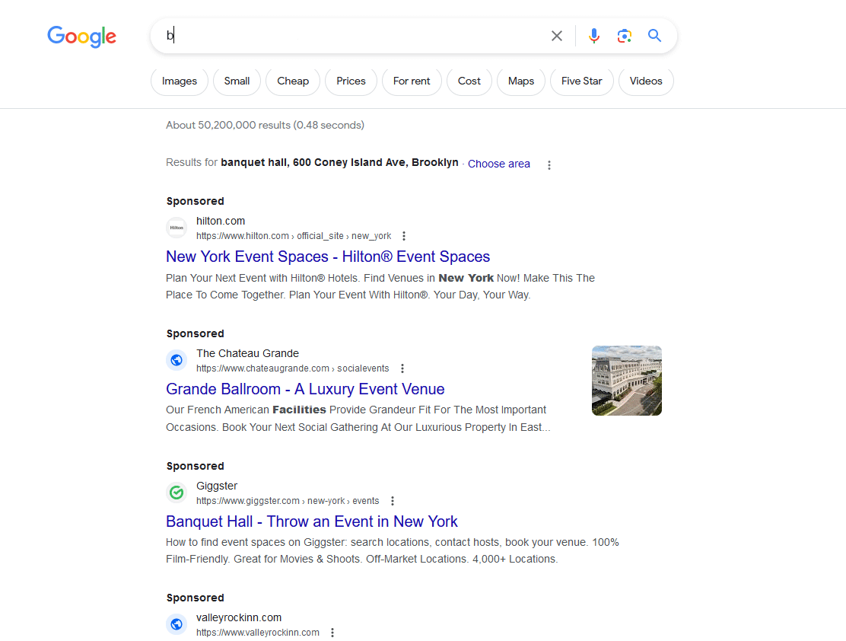Click the Giggster green check favicon
This screenshot has height=641, width=846.
pos(177,493)
